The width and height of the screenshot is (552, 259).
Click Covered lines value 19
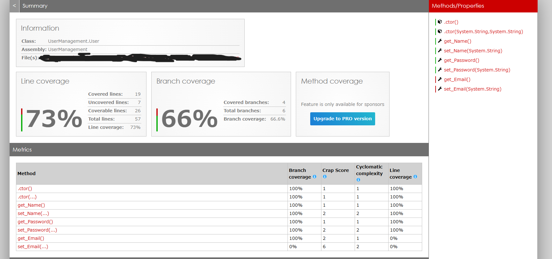[x=138, y=94]
